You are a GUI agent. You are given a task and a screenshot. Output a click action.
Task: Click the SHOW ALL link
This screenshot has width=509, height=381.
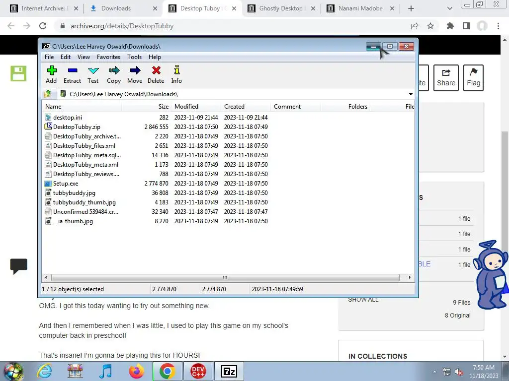(363, 300)
